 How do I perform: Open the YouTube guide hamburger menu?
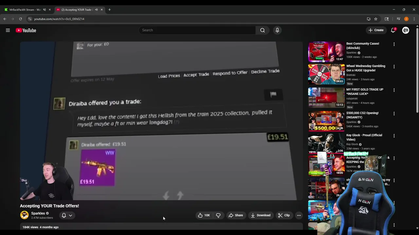point(8,30)
